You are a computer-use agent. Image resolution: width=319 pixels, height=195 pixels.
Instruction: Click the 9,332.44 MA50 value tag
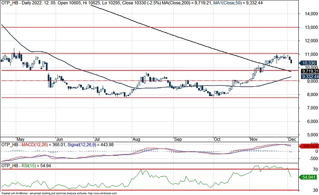pyautogui.click(x=309, y=77)
